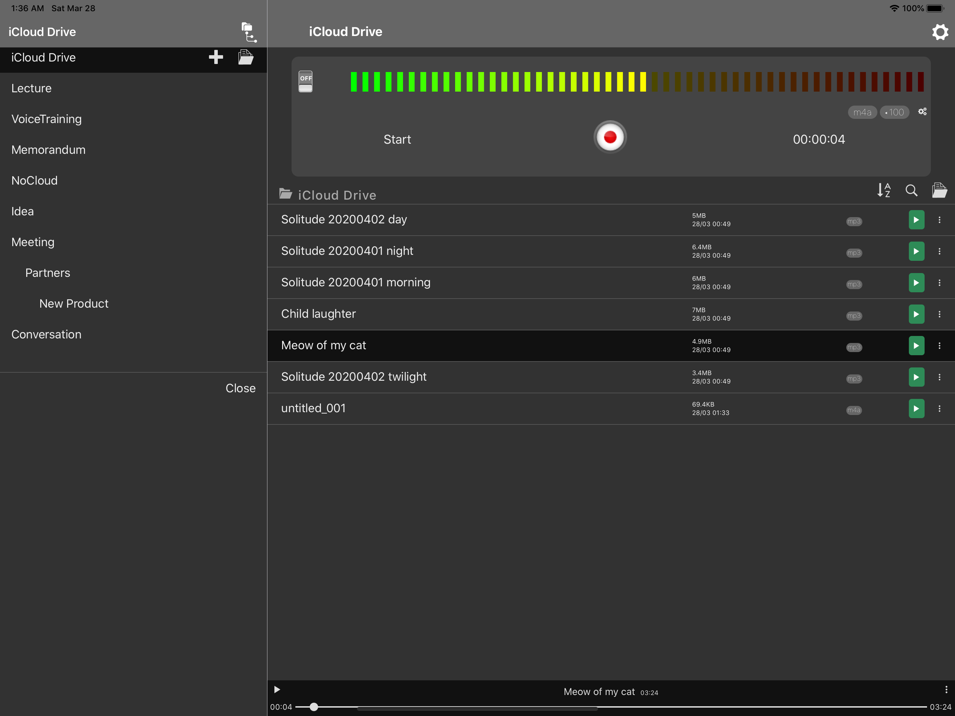Click the playback progress slider knob

click(314, 707)
